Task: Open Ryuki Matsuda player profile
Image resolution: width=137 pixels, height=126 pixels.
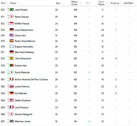Action: 22,72
